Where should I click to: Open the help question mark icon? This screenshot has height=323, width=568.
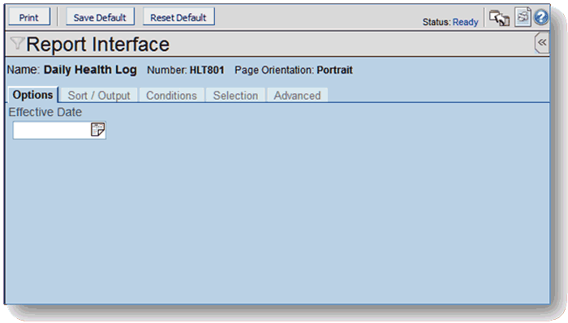(x=541, y=17)
